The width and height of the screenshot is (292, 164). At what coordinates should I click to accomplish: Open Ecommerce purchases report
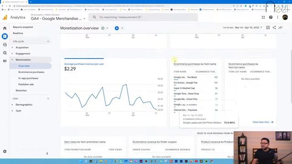pos(31,72)
